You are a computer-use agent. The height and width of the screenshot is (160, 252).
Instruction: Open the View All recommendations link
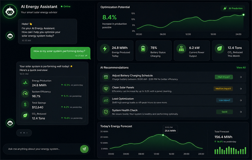(241, 68)
